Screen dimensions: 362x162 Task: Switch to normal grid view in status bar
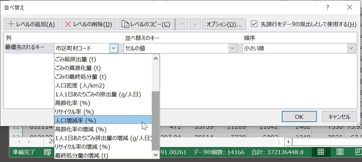tap(321, 152)
